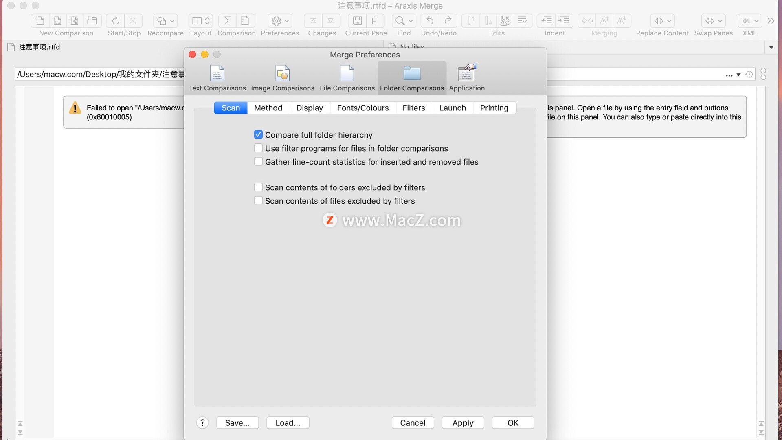This screenshot has width=782, height=440.
Task: Select Folder Comparisons preferences pane
Action: point(412,78)
